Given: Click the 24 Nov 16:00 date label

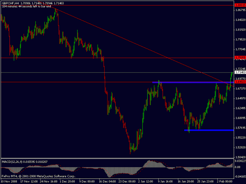Looking at the screenshot, I should tap(48, 182).
